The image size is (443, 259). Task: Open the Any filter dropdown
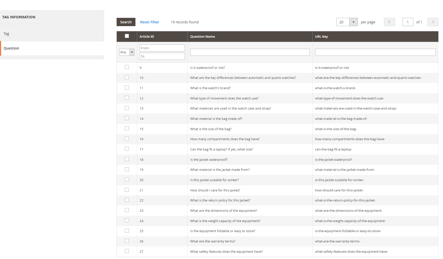coord(127,52)
